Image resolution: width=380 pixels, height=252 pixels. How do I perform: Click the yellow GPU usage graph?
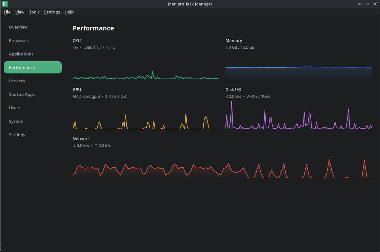pos(146,115)
